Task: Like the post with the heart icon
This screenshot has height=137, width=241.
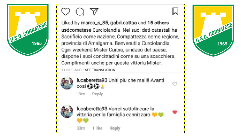Action: pos(66,11)
